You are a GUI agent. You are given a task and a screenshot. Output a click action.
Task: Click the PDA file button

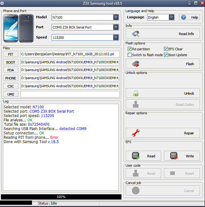[11, 70]
